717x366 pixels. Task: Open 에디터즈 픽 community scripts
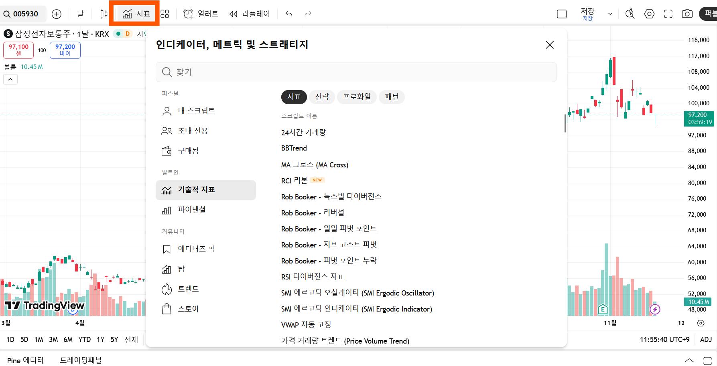click(x=206, y=249)
